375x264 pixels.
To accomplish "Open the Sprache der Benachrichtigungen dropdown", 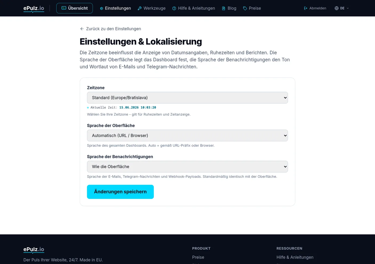I will [x=187, y=167].
